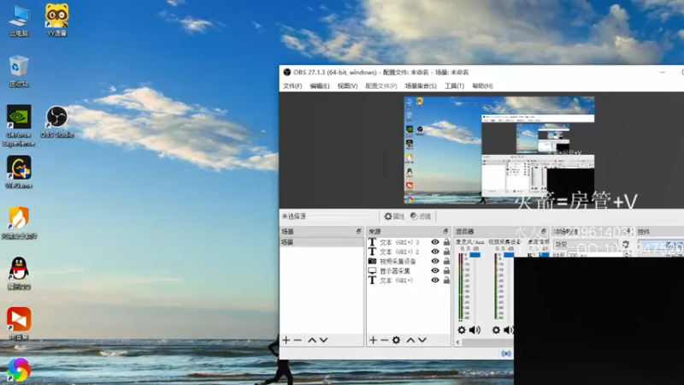
Task: Open the 场景集合(S) menu
Action: coord(421,86)
